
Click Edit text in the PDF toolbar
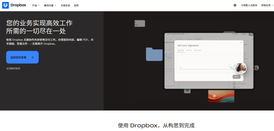(x=189, y=39)
